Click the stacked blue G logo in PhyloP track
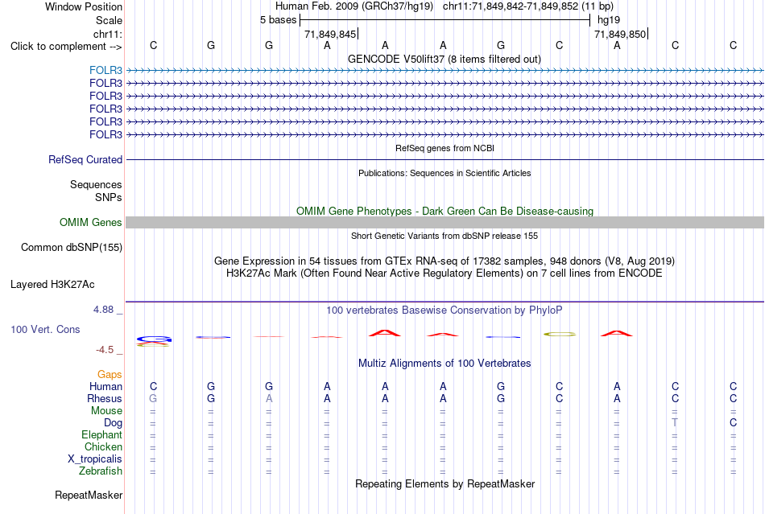The image size is (765, 514). (154, 339)
